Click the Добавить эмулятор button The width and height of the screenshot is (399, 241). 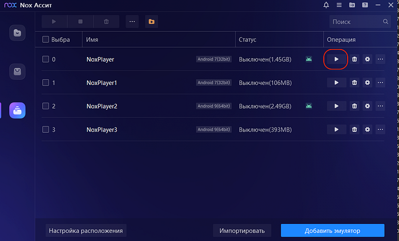(x=332, y=231)
